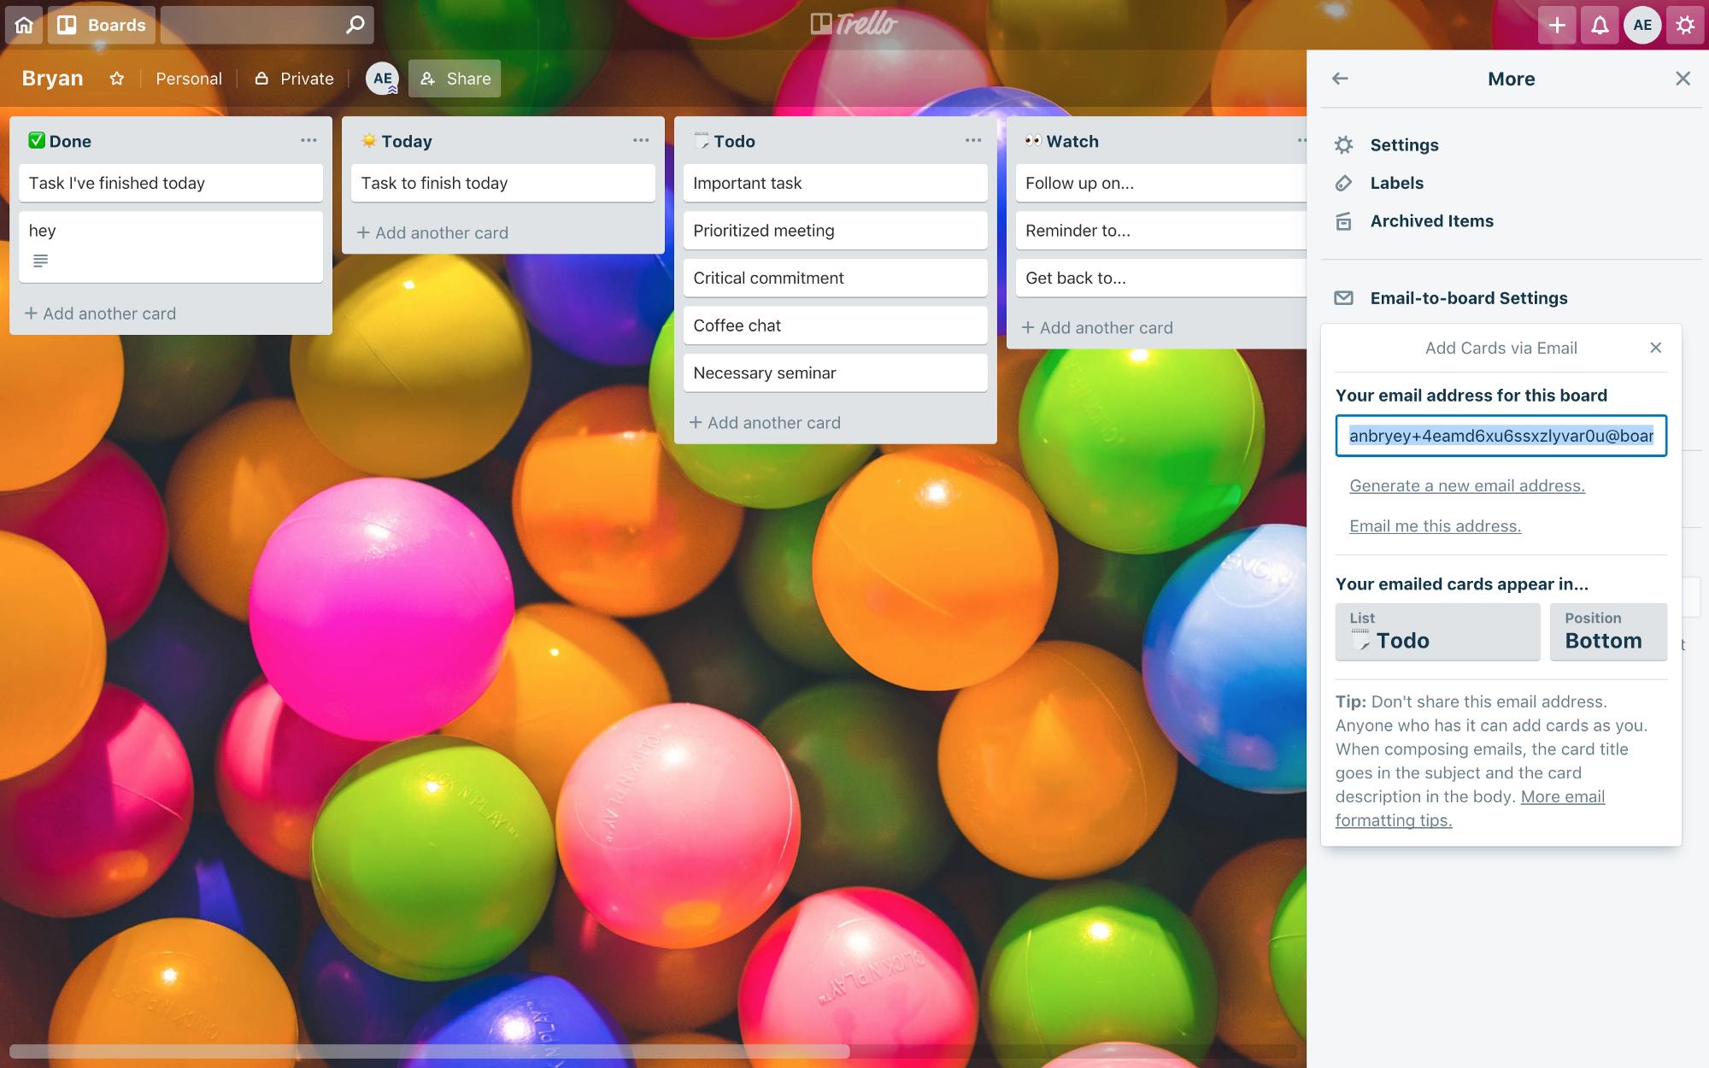1709x1068 pixels.
Task: Open the hey card
Action: (171, 246)
